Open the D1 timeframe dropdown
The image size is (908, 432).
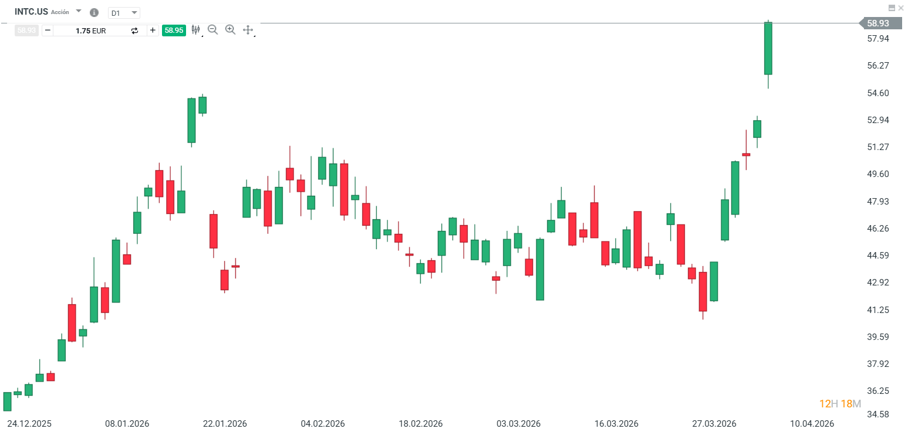(124, 12)
